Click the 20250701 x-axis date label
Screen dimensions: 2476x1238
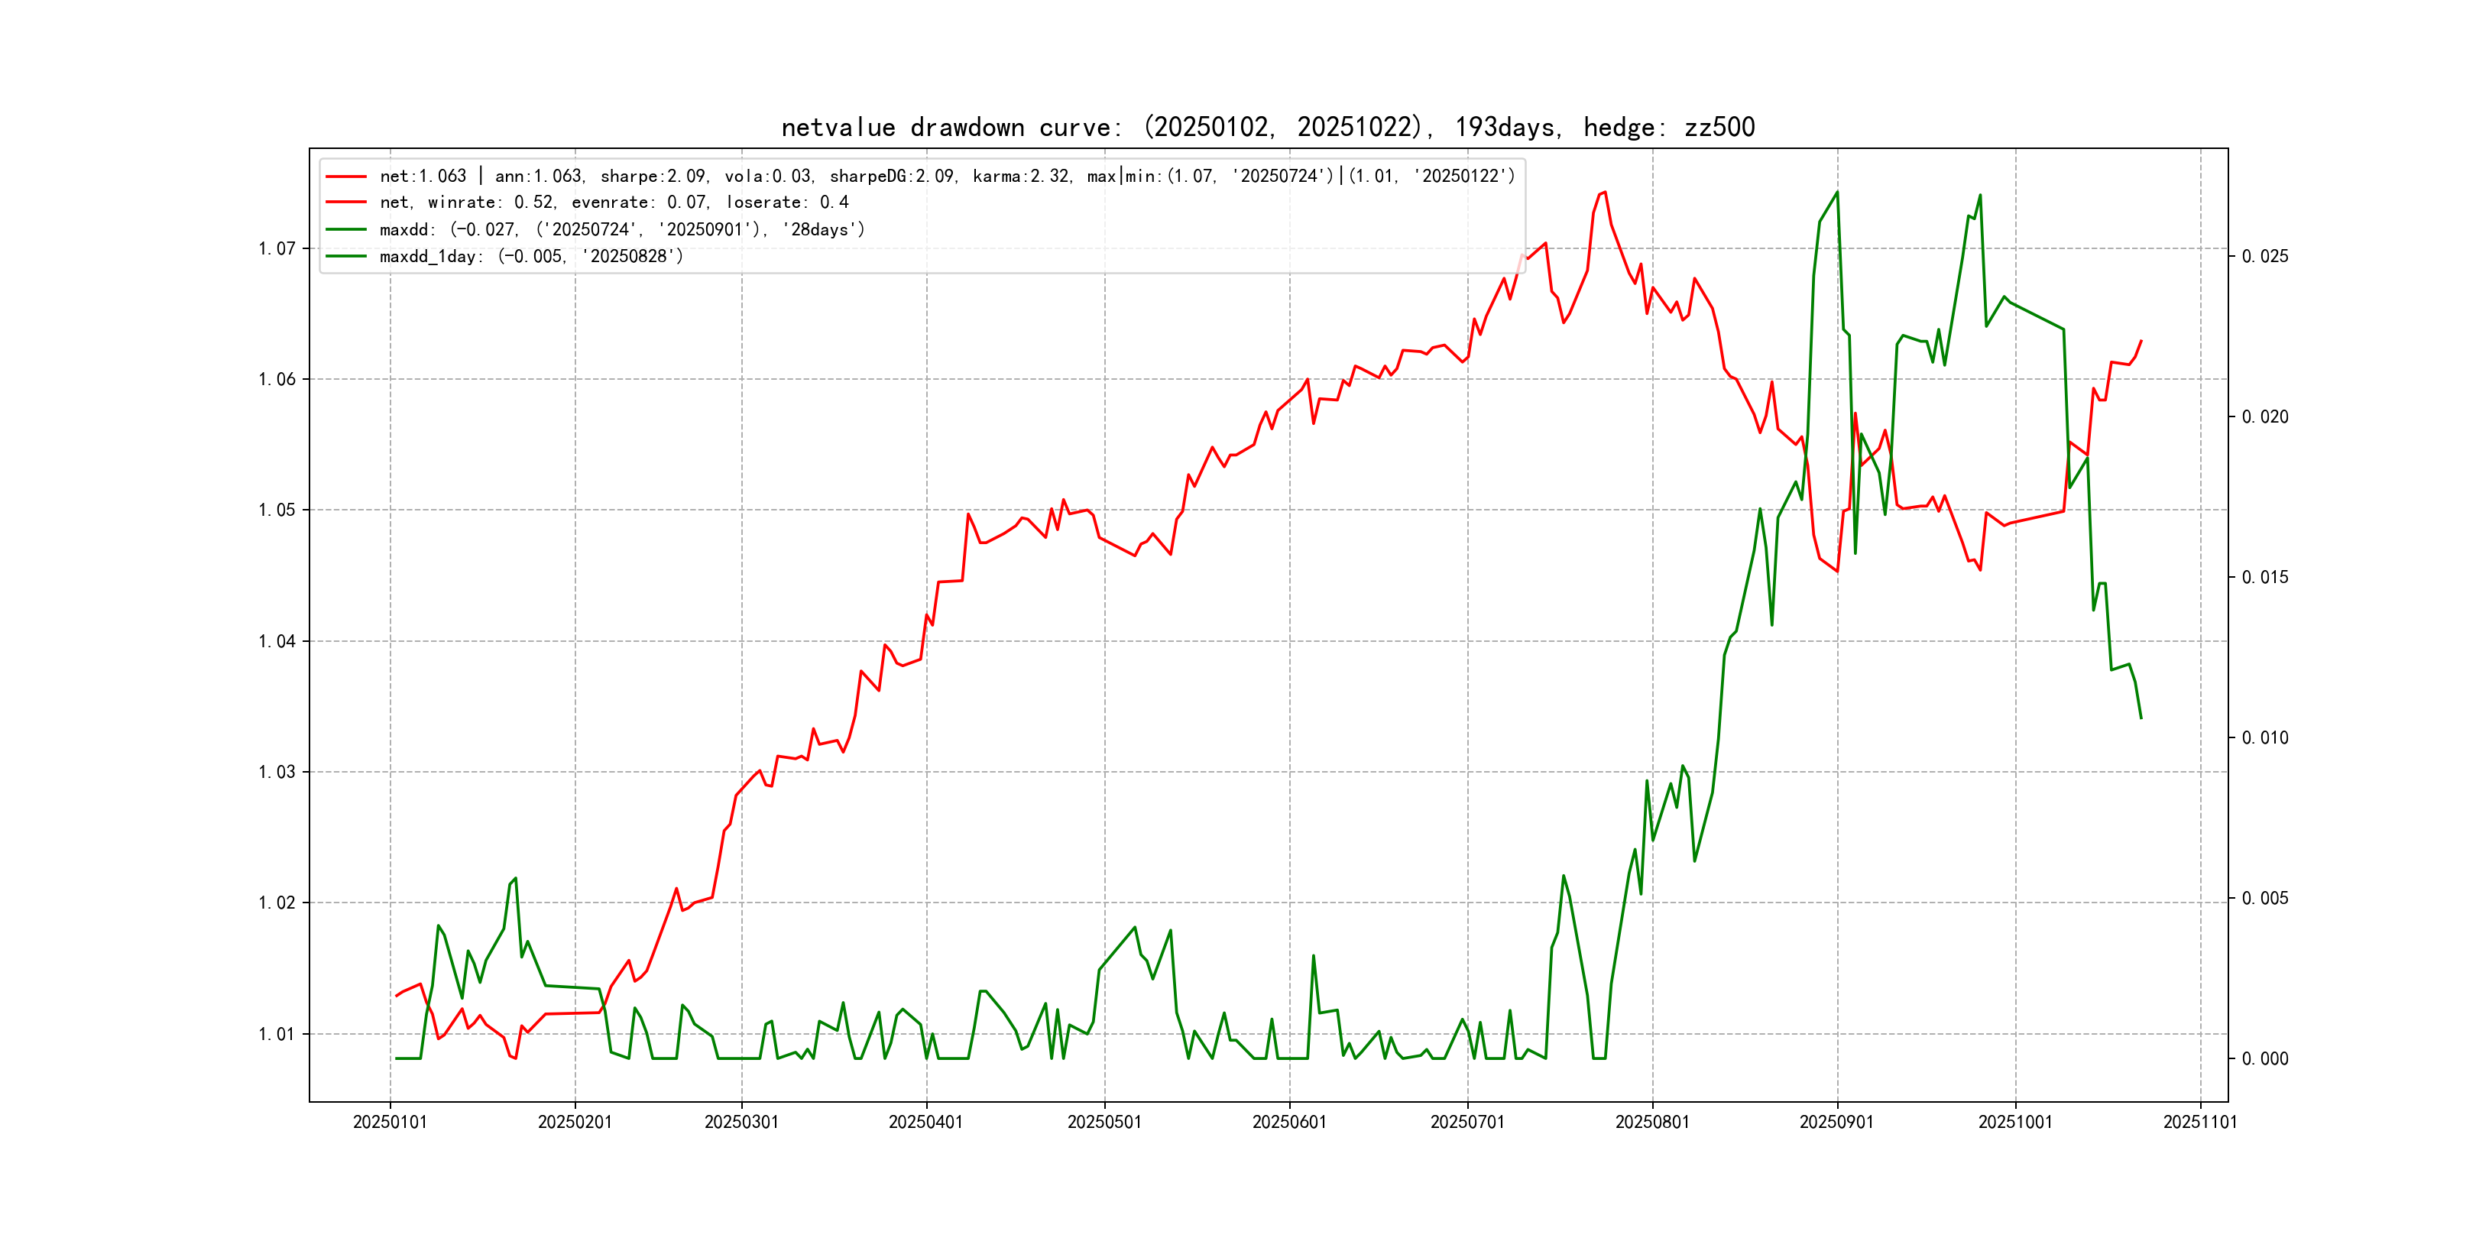[x=1466, y=1122]
